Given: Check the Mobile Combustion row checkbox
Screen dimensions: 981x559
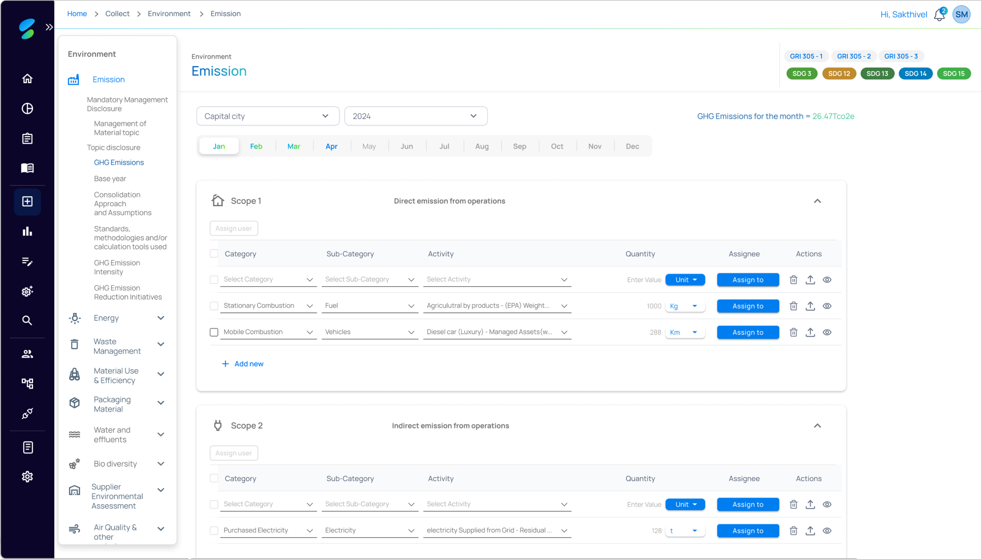Looking at the screenshot, I should (x=214, y=332).
